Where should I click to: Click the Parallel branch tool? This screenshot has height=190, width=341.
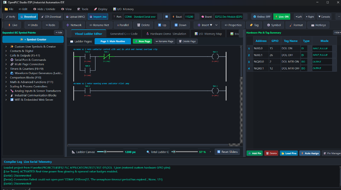click(123, 25)
